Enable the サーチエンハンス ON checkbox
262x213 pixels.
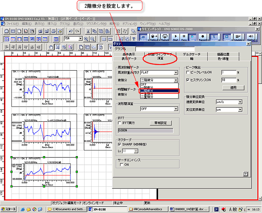click(x=122, y=165)
